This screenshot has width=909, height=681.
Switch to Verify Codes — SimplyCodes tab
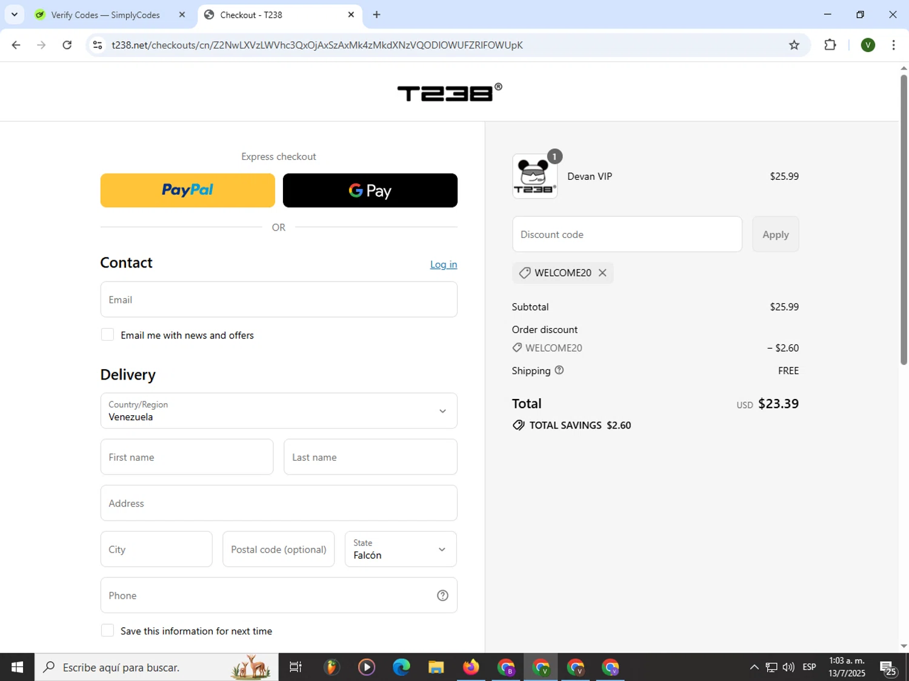click(105, 15)
